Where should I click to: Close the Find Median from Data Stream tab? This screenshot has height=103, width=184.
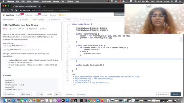point(39,6)
